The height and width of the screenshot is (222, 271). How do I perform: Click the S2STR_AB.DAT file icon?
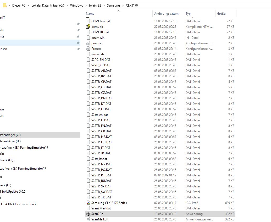coord(88,71)
